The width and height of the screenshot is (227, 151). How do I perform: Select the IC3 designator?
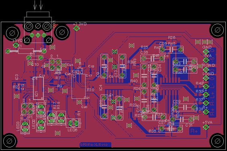(x=17, y=77)
